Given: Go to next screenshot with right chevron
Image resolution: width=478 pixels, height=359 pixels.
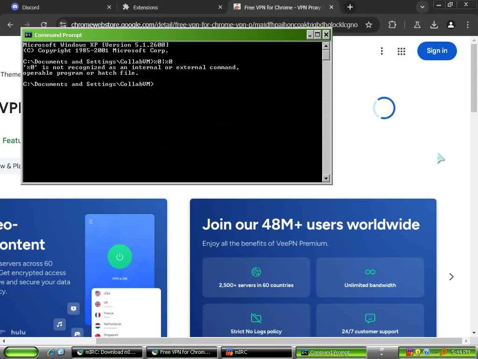Looking at the screenshot, I should [451, 277].
